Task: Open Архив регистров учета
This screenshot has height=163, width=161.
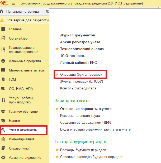Action: tap(80, 42)
